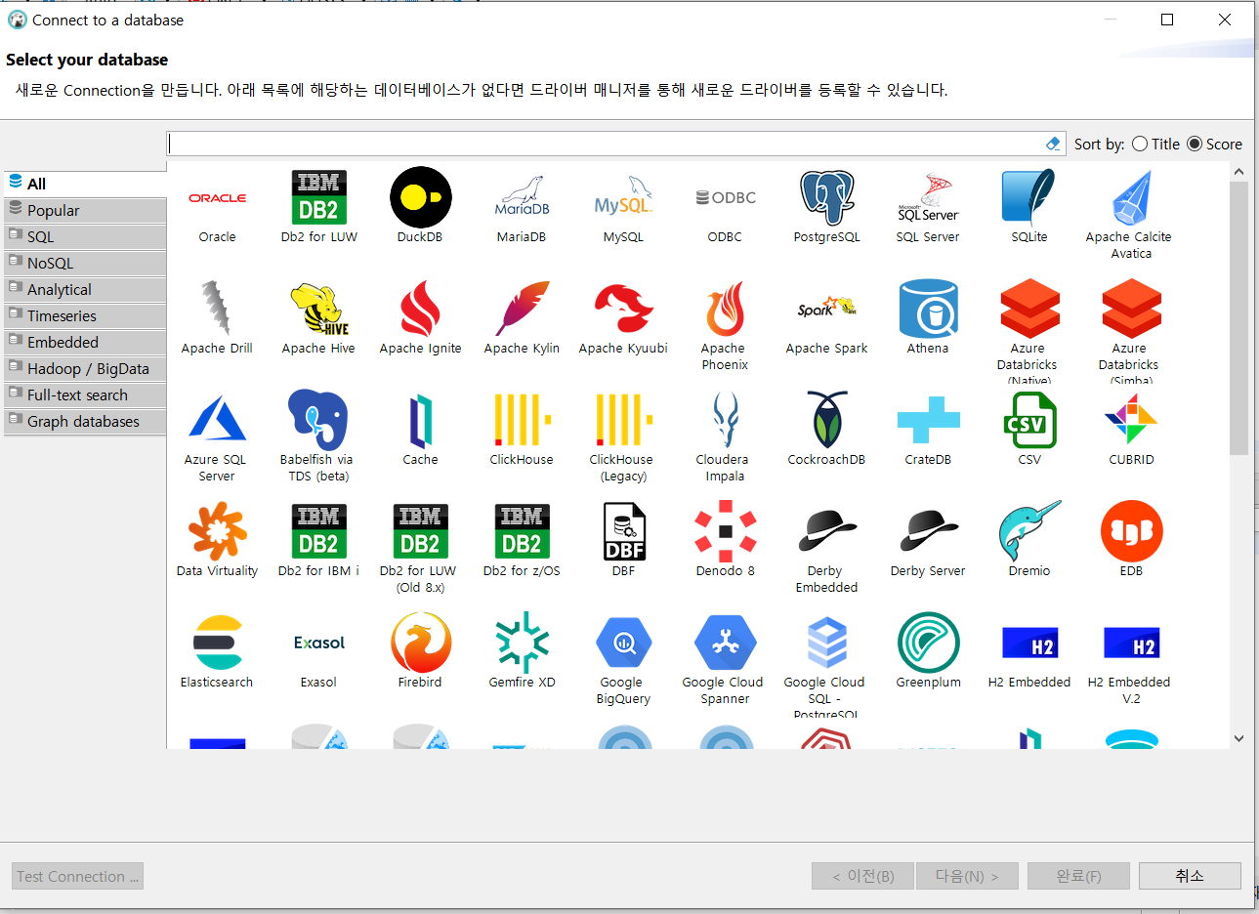Select the Dremio narwhal icon
The image size is (1259, 914).
(x=1029, y=531)
